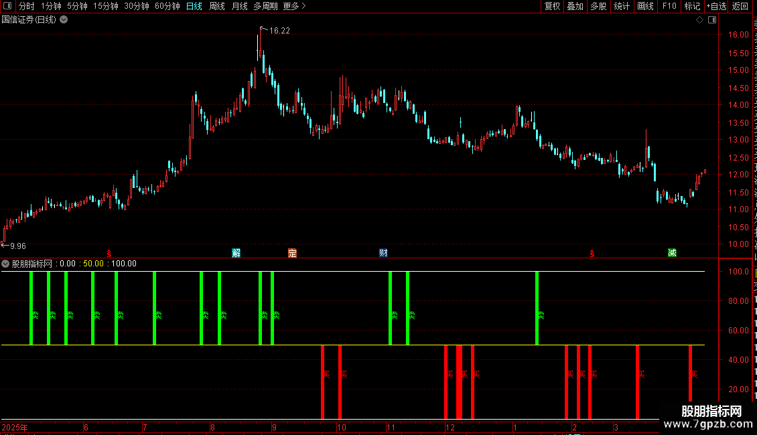This screenshot has height=435, width=757.
Task: Click the 财 financial report marker icon
Action: pos(383,253)
